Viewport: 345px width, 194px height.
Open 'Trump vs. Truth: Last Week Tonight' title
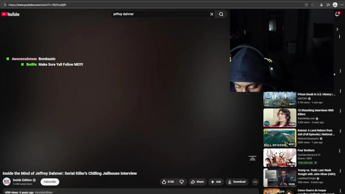pos(316,172)
